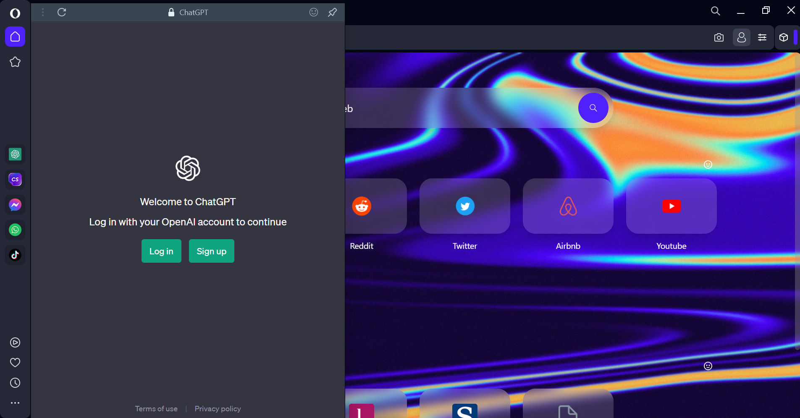800x418 pixels.
Task: Open the Youtube speed dial tile
Action: tap(671, 206)
